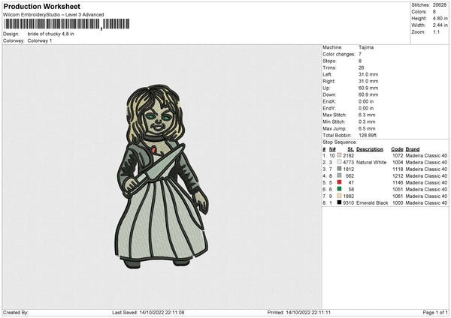The height and width of the screenshot is (318, 451).
Task: Click the Max Jump value 6.5 mm
Action: point(367,128)
